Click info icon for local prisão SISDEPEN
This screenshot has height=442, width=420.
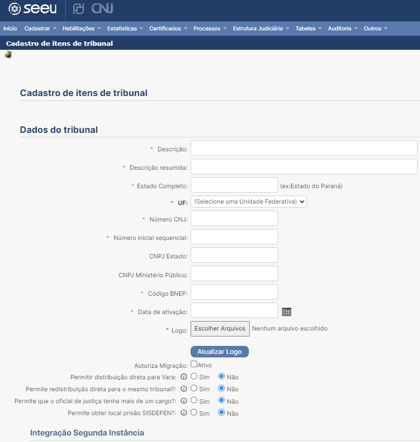point(184,413)
